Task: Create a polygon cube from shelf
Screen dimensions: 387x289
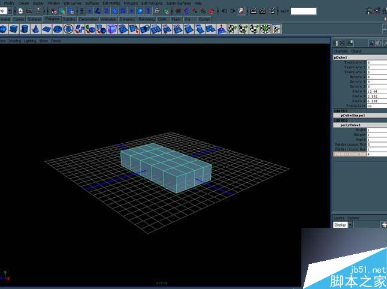Action: [x=14, y=29]
